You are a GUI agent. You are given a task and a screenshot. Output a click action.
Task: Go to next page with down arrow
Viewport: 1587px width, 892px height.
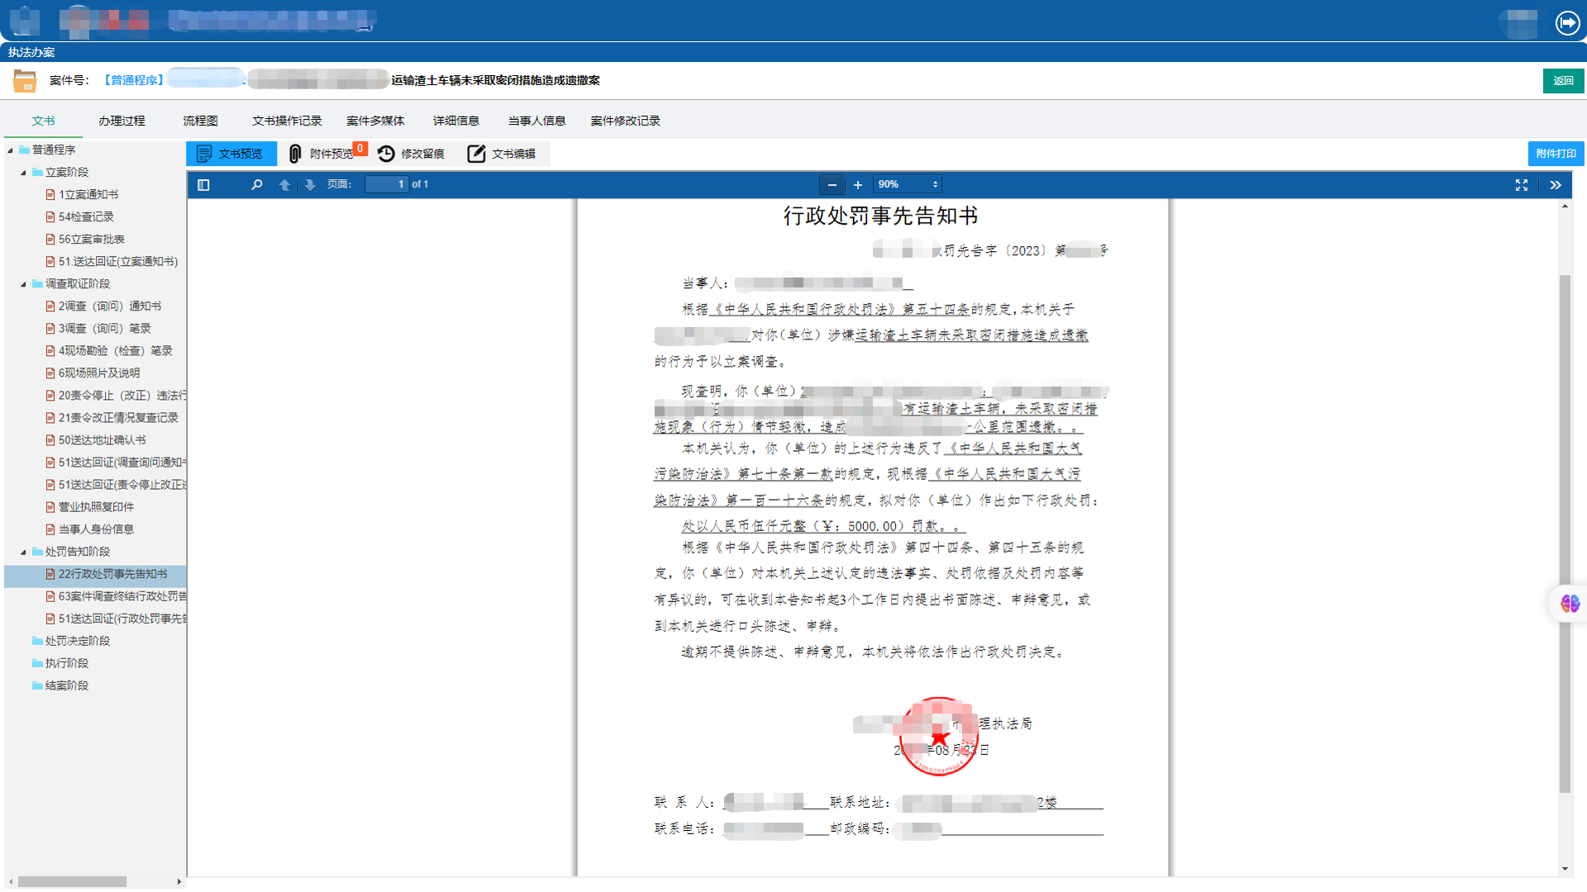coord(310,185)
